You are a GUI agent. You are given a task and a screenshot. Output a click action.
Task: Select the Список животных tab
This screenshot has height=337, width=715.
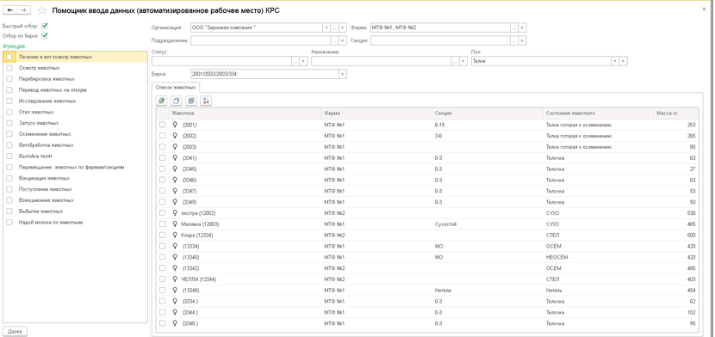point(176,87)
